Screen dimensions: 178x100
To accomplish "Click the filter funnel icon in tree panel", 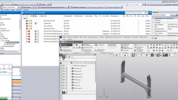I will click(64, 60).
